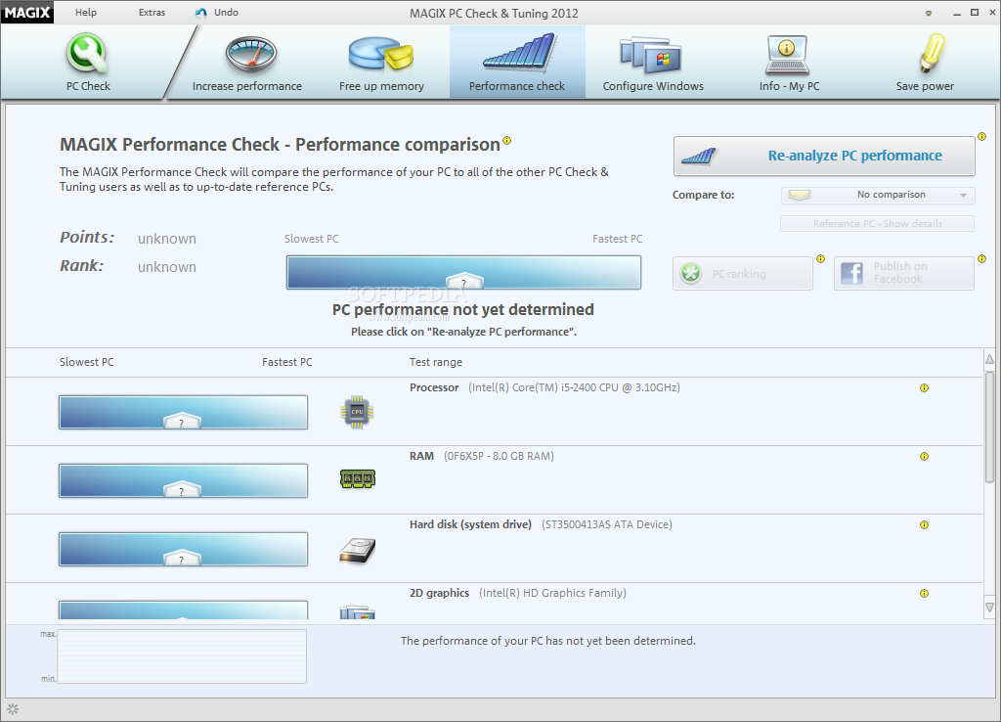Click info icon in Hard disk row
Viewport: 1001px width, 722px height.
pyautogui.click(x=924, y=524)
